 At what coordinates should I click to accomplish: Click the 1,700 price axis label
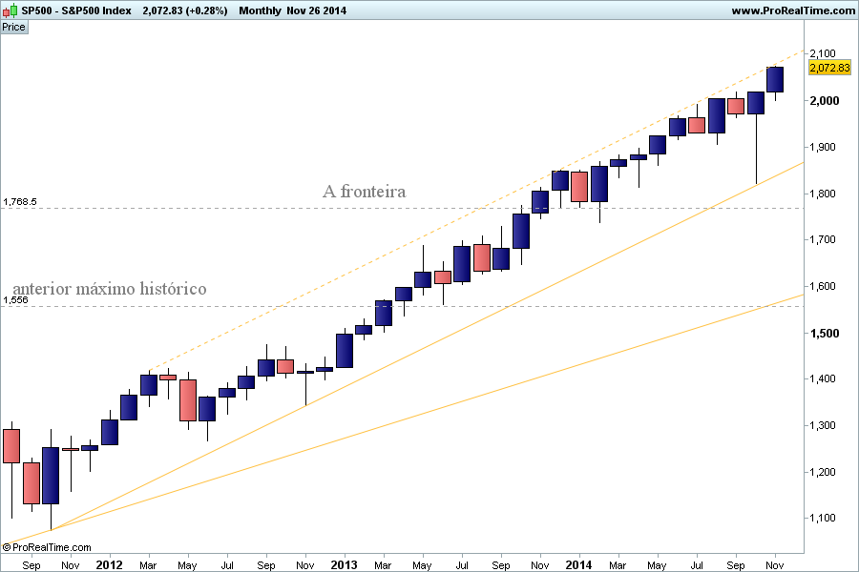click(x=823, y=239)
